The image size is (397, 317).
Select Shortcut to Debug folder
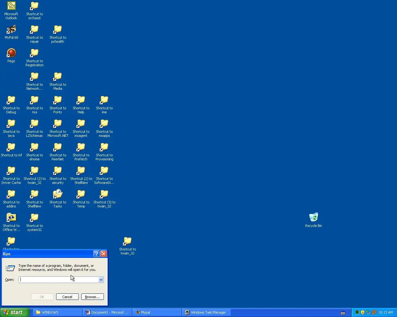click(11, 105)
